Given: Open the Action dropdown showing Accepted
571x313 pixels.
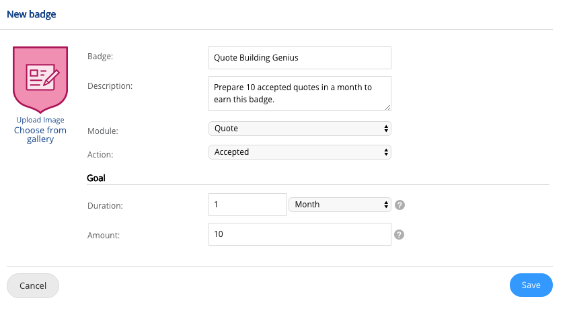Looking at the screenshot, I should [x=300, y=152].
